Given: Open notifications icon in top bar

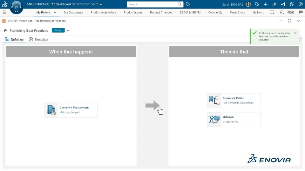Looking at the screenshot, I should click(257, 4).
